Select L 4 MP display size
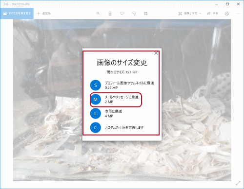The height and width of the screenshot is (189, 244). click(x=106, y=114)
